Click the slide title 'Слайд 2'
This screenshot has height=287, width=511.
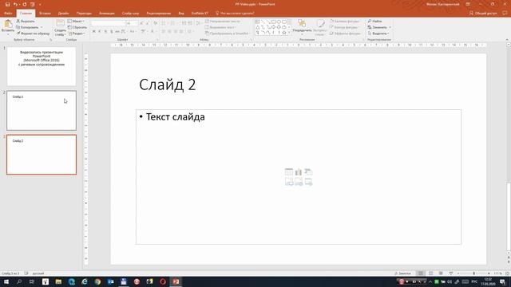pyautogui.click(x=168, y=85)
